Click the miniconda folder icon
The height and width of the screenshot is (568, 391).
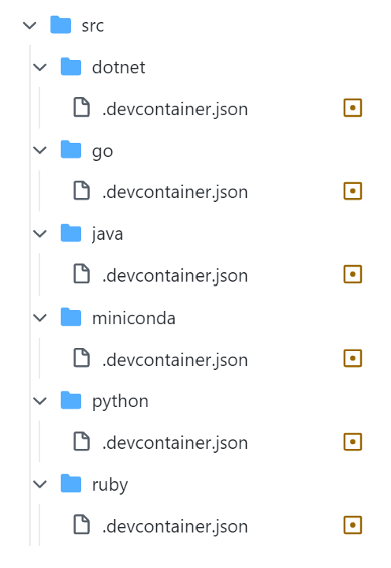pos(71,317)
